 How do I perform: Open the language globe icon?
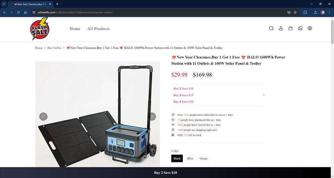(x=310, y=28)
